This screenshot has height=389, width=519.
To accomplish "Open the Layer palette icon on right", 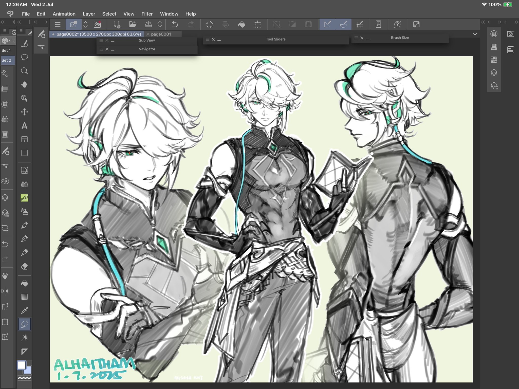I will point(494,73).
